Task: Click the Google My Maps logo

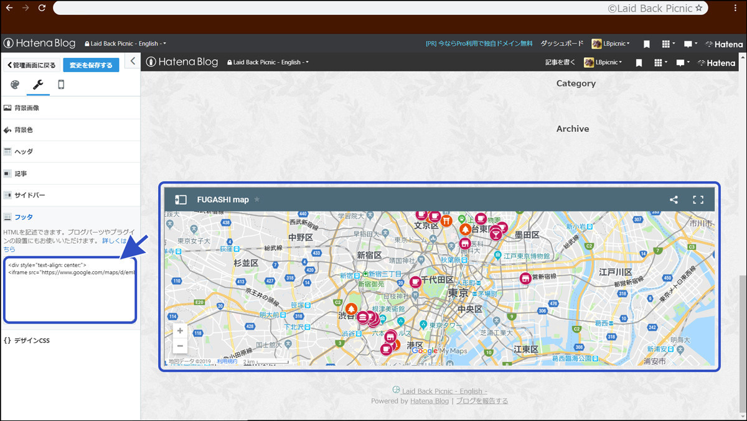Action: point(439,351)
